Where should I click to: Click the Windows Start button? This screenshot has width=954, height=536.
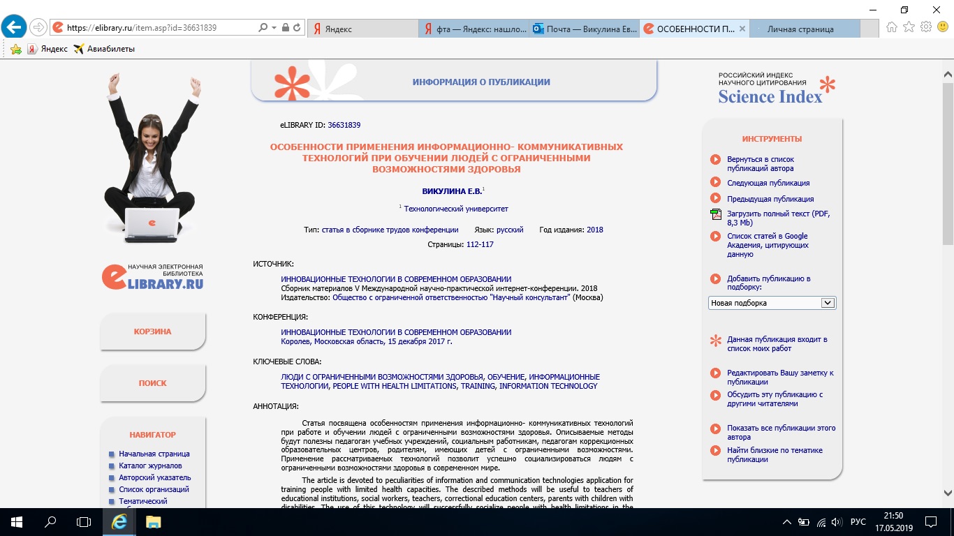click(x=16, y=521)
